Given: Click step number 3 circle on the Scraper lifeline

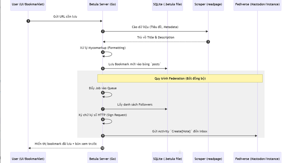Looking at the screenshot, I should point(208,42).
